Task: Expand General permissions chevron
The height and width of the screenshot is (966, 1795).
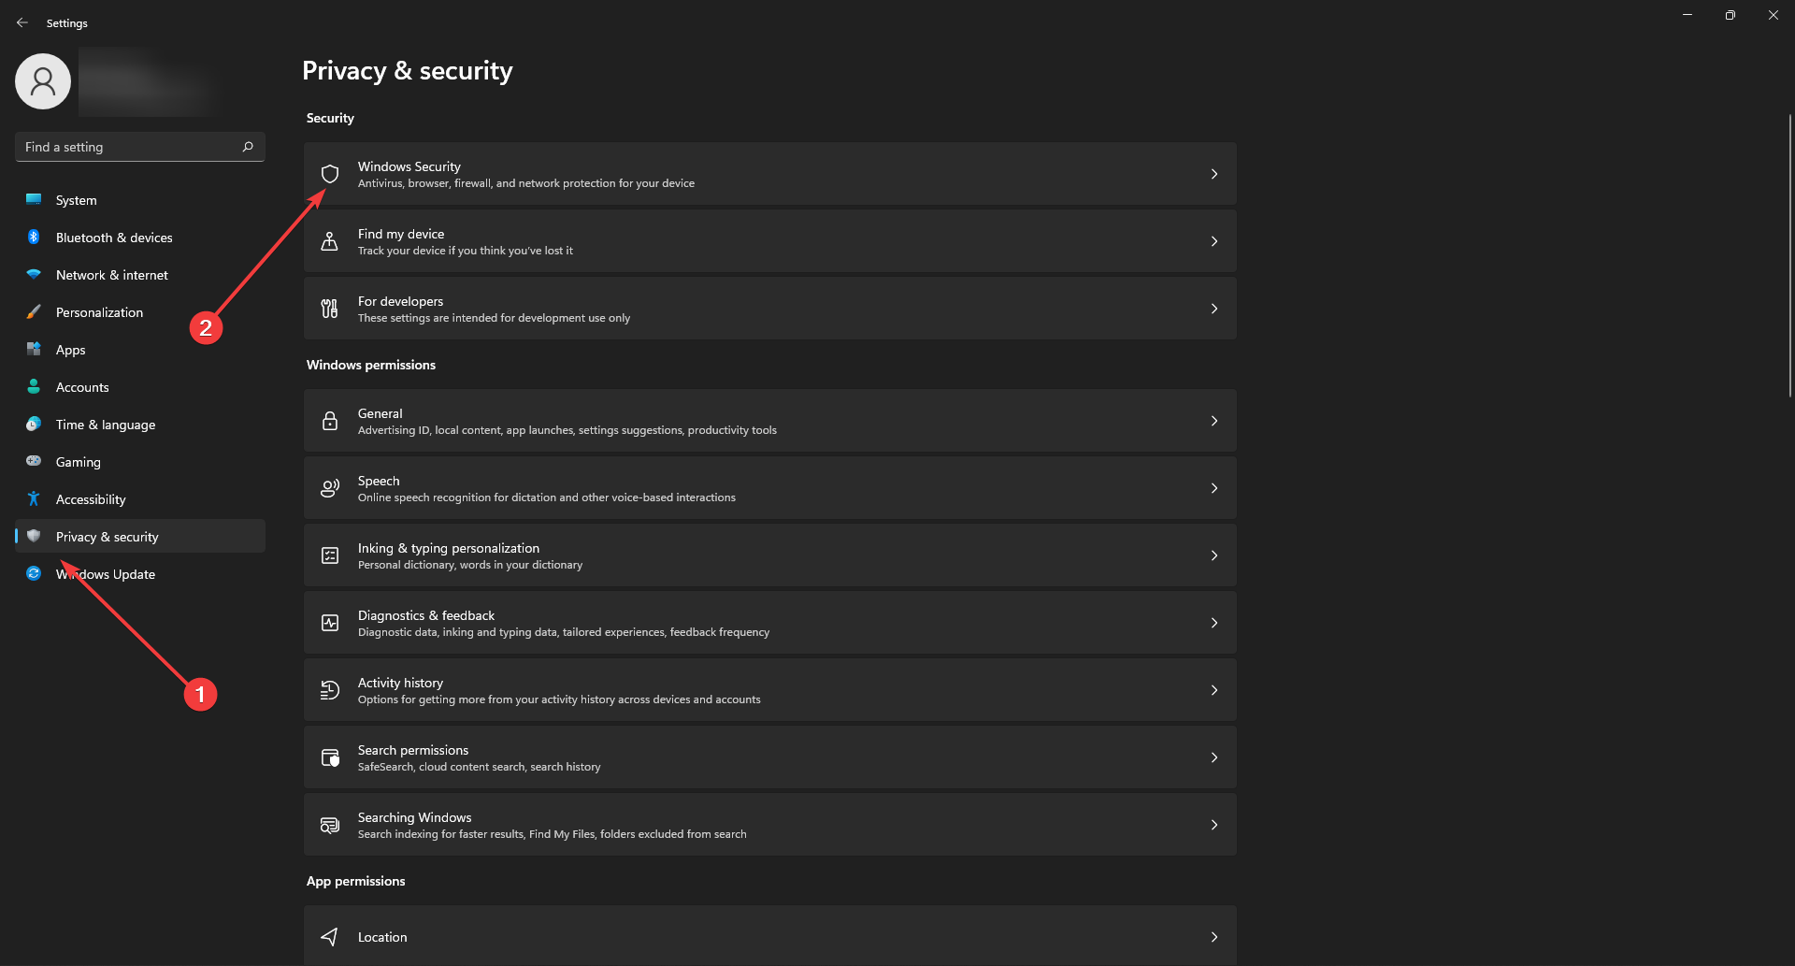Action: coord(1214,421)
